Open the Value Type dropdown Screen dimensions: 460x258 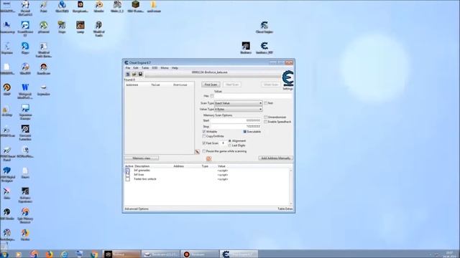click(x=238, y=109)
